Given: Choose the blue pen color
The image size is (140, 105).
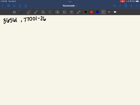Looking at the screenshot, I should (x=97, y=12).
